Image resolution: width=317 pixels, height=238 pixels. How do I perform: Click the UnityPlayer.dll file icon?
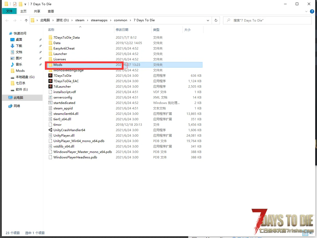pyautogui.click(x=50, y=136)
